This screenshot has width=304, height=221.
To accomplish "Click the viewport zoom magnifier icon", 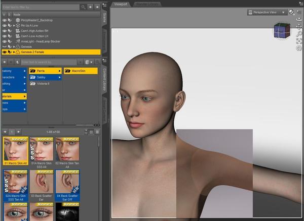I will pos(299,34).
